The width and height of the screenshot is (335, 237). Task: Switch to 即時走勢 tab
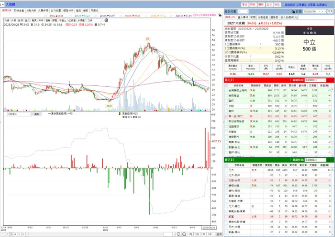point(19,10)
